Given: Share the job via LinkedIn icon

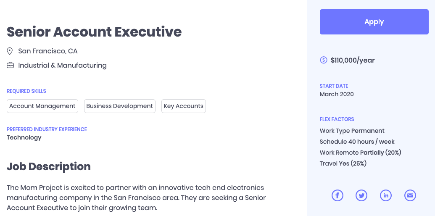Looking at the screenshot, I should (386, 195).
